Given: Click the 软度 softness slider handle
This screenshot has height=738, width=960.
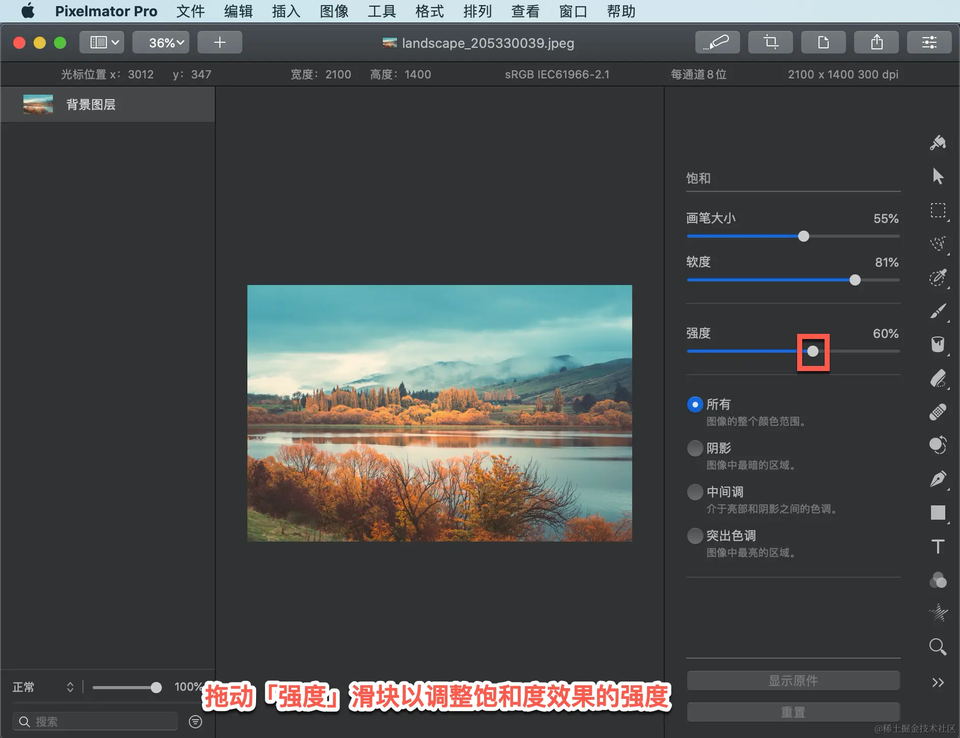Looking at the screenshot, I should pos(855,280).
